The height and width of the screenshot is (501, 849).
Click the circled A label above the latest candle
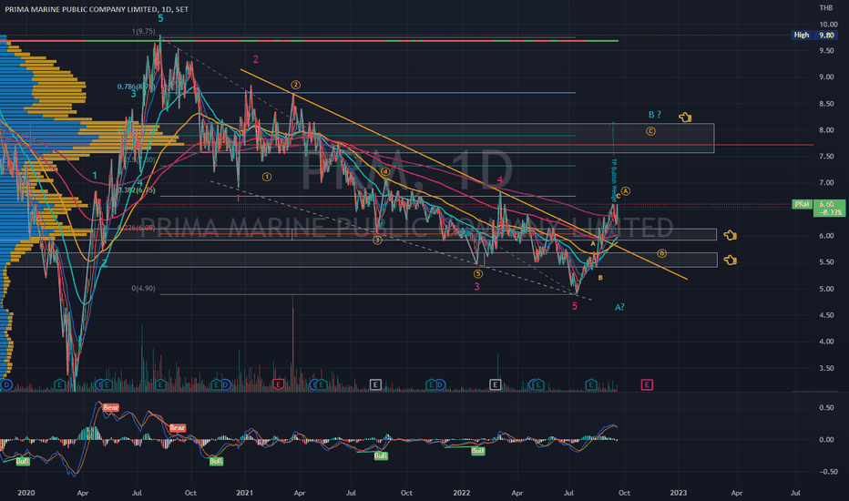click(626, 191)
